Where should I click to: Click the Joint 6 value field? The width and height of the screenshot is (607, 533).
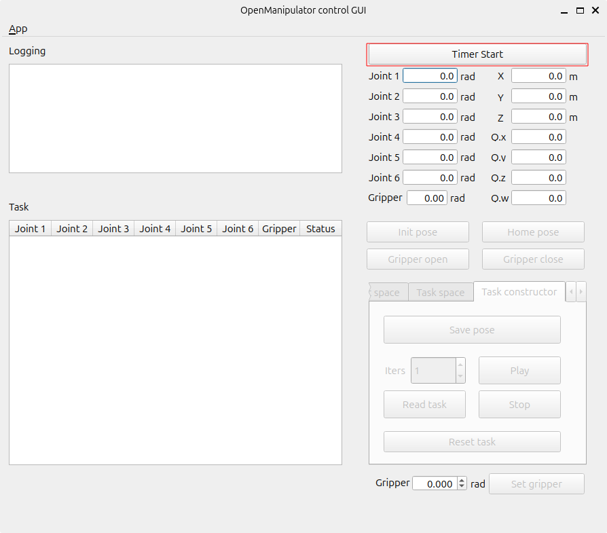430,178
